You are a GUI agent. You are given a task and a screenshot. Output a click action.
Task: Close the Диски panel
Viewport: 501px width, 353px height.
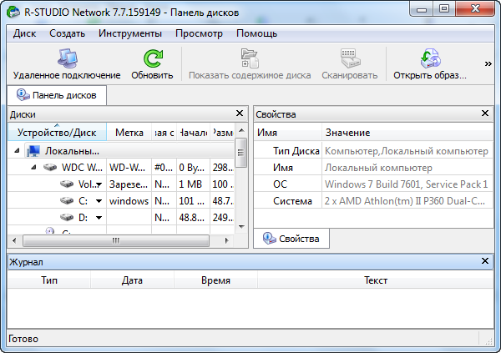[240, 113]
